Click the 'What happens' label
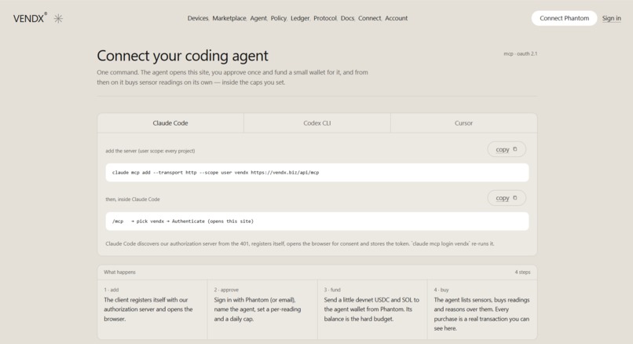 [119, 272]
